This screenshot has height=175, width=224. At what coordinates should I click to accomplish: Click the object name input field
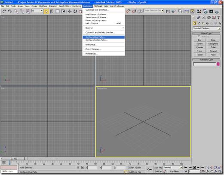205,64
